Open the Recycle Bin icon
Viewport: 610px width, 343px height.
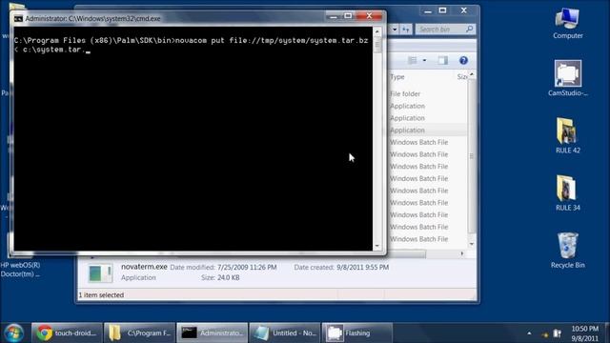568,251
